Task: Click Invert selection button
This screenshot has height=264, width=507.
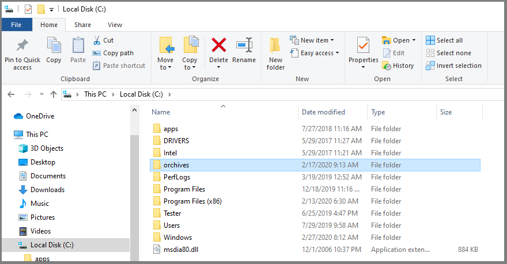Action: click(453, 66)
